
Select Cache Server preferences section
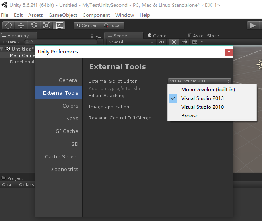[59, 157]
